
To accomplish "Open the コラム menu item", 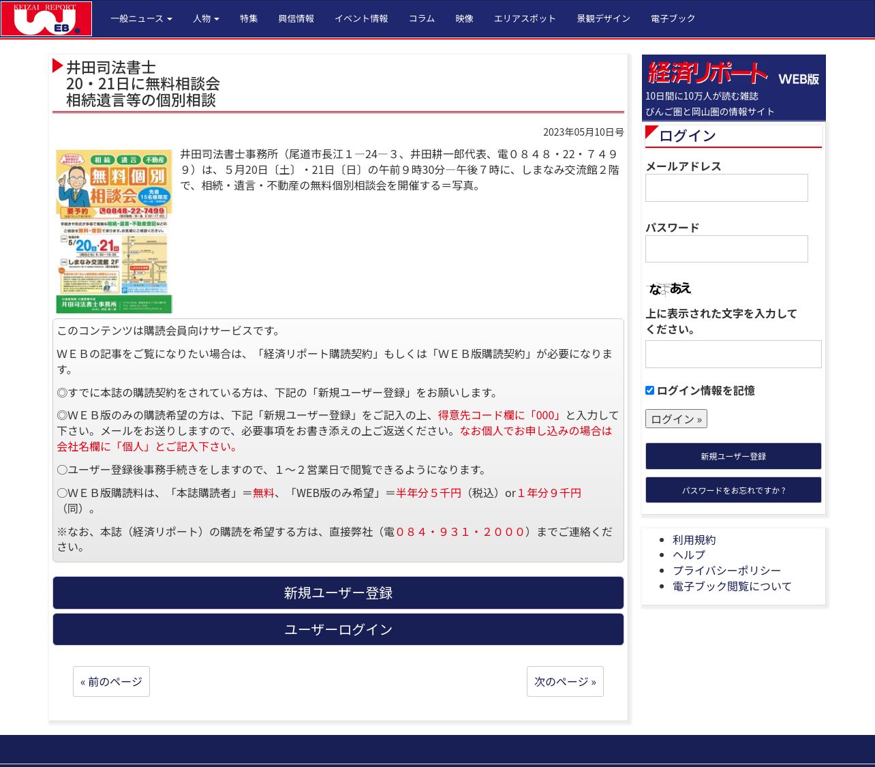I will [x=422, y=18].
